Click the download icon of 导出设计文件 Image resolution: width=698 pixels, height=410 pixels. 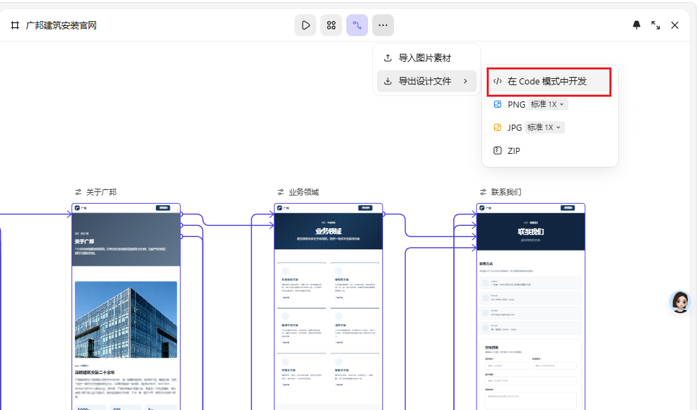[388, 81]
